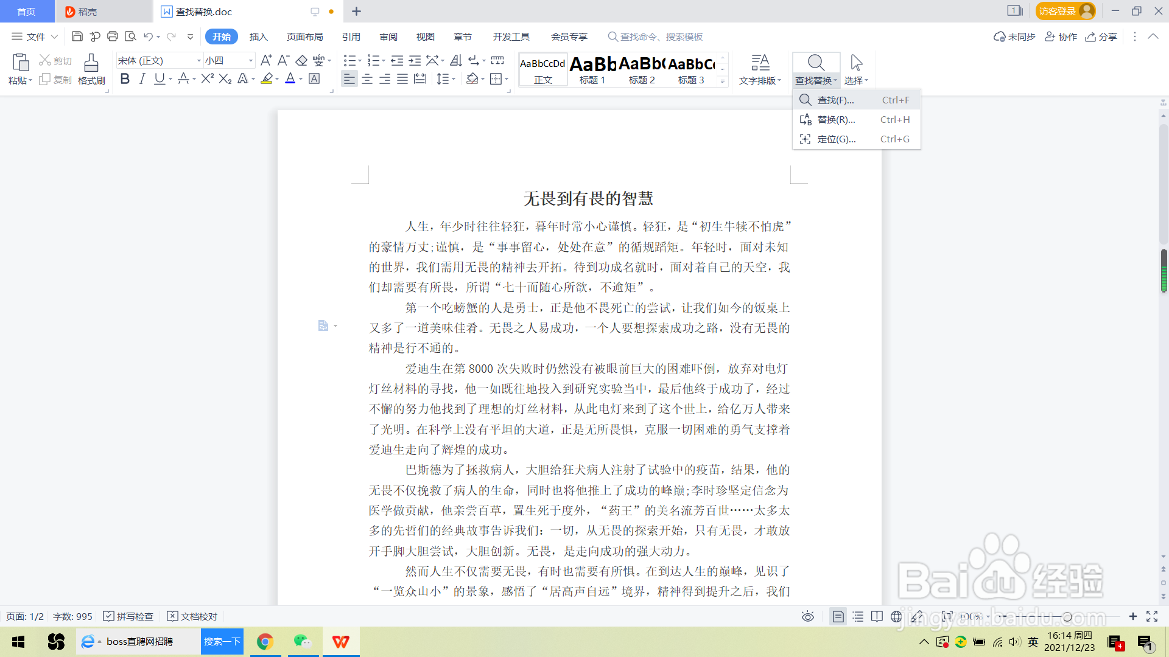Click the 分享 share button
This screenshot has height=657, width=1169.
pyautogui.click(x=1101, y=36)
